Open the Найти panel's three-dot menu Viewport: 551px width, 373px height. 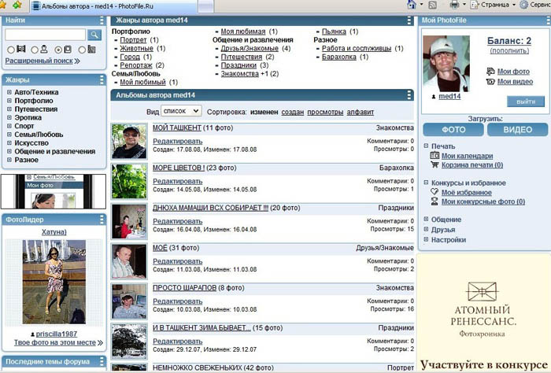(x=102, y=20)
